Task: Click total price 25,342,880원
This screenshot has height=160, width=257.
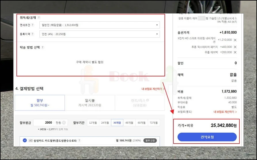Action: click(224, 125)
